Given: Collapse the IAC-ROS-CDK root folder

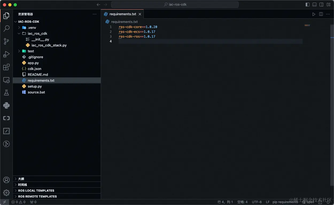Looking at the screenshot, I should 15,22.
